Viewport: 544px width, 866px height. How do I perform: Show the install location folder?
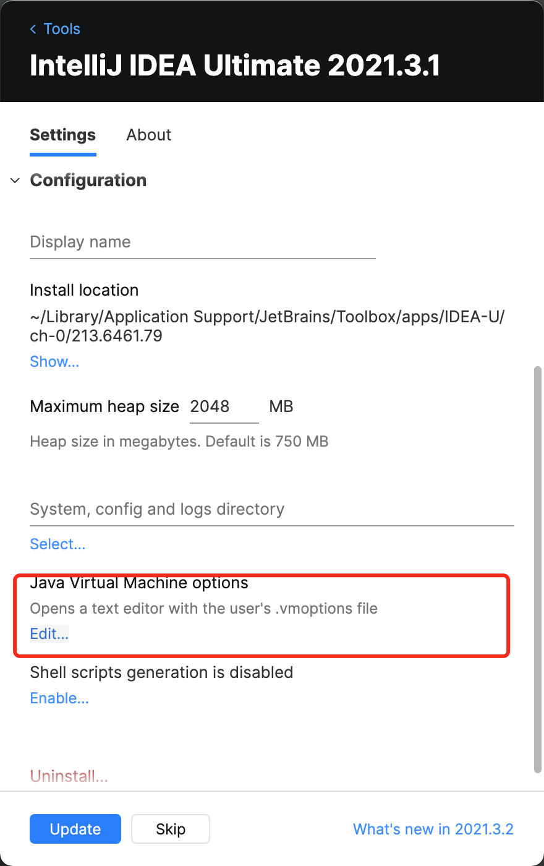pos(54,362)
